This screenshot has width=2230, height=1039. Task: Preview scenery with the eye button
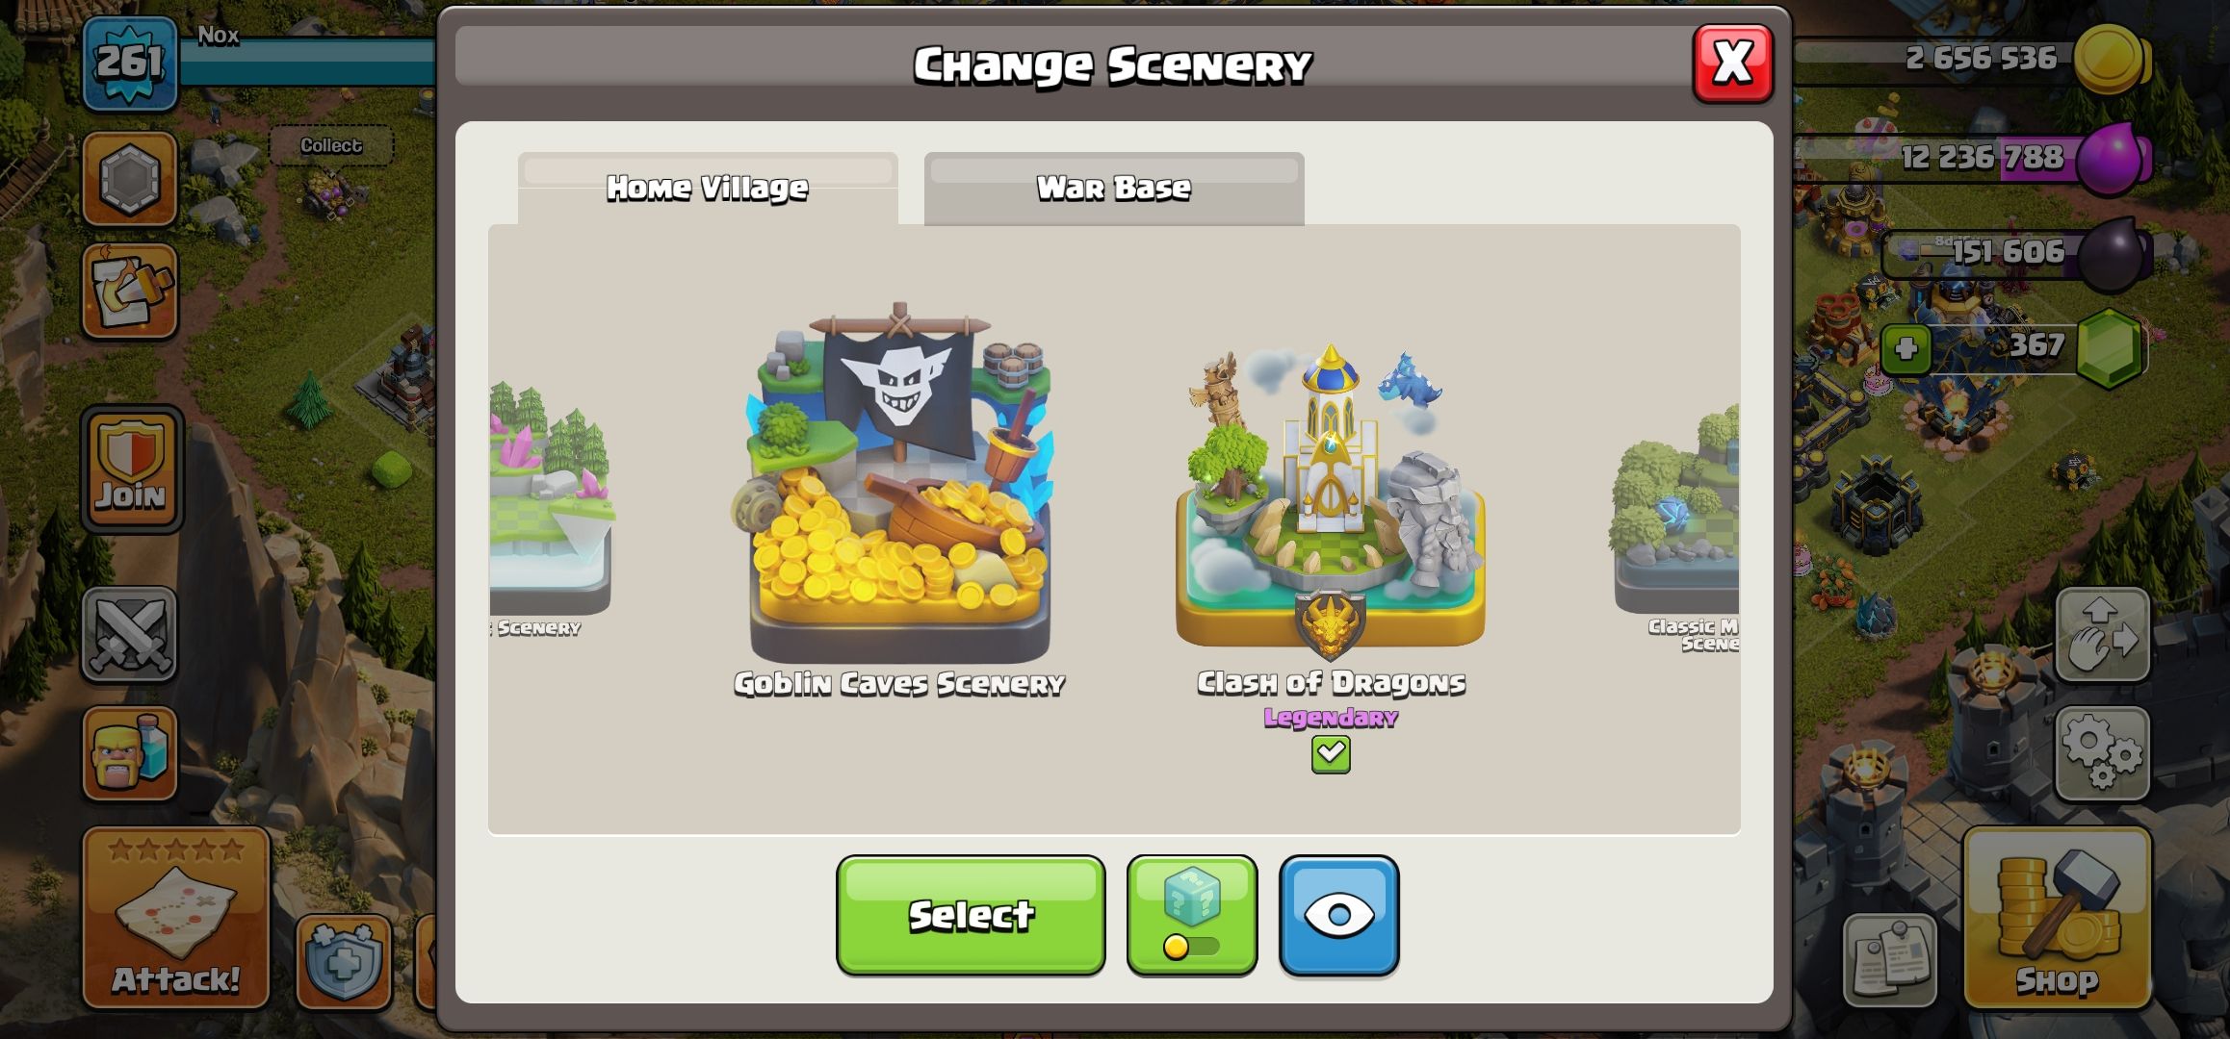coord(1338,916)
